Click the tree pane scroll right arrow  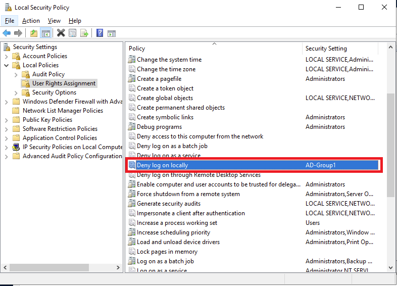(118, 267)
